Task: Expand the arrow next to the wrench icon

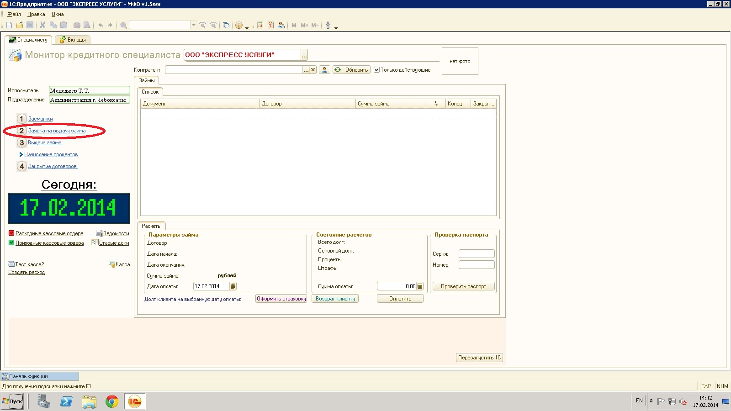Action: 336,27
